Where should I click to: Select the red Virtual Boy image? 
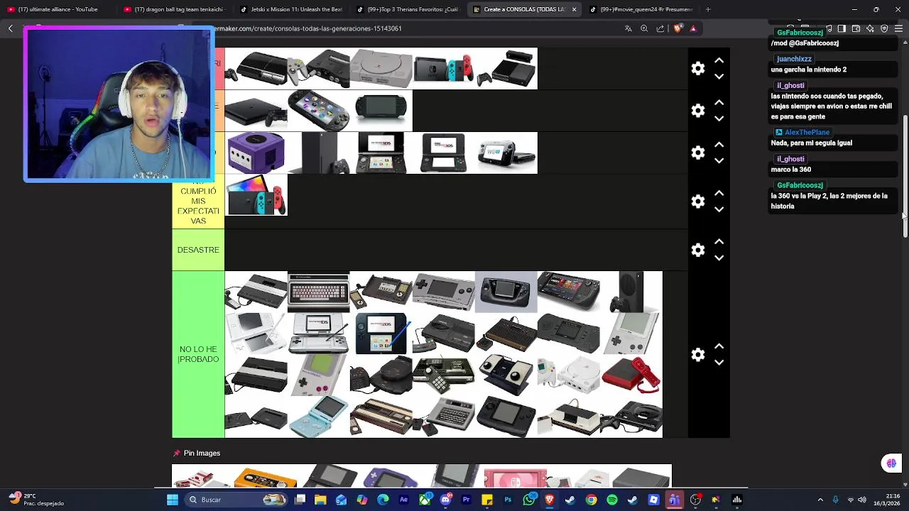631,375
